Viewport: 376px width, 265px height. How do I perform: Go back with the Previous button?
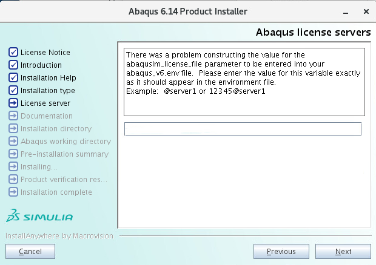pyautogui.click(x=281, y=251)
